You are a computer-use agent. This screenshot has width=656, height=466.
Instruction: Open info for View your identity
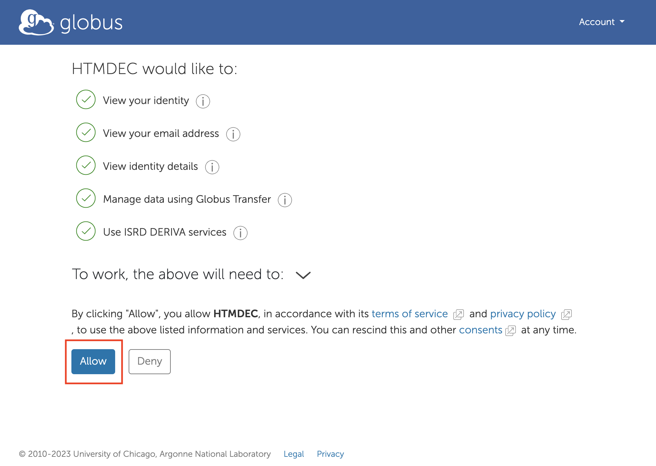(x=203, y=101)
